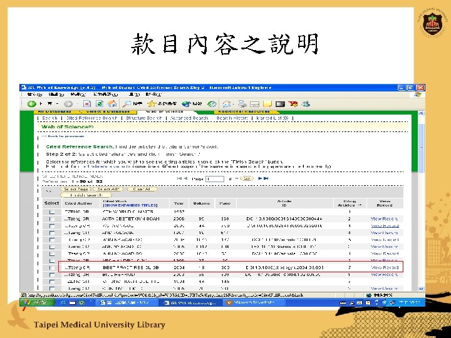Open the Cited Reference Search link
This screenshot has height=338, width=451.
coord(91,118)
